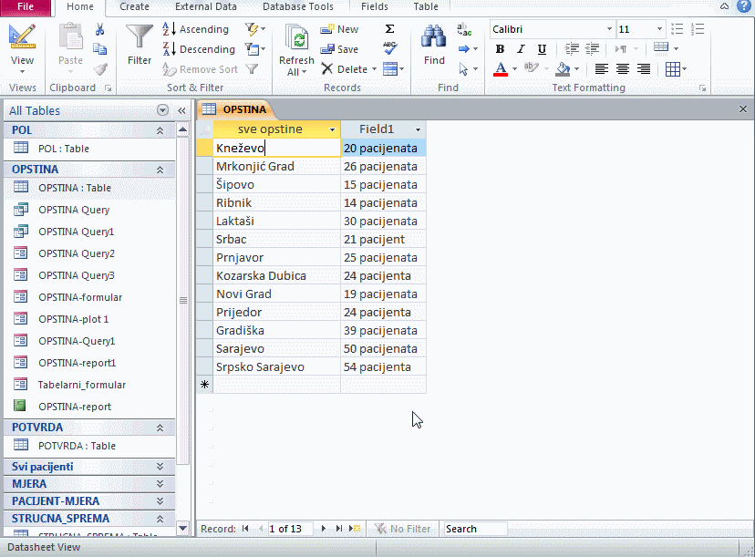The width and height of the screenshot is (755, 557).
Task: Open Selection filter dropdown
Action: point(254,29)
